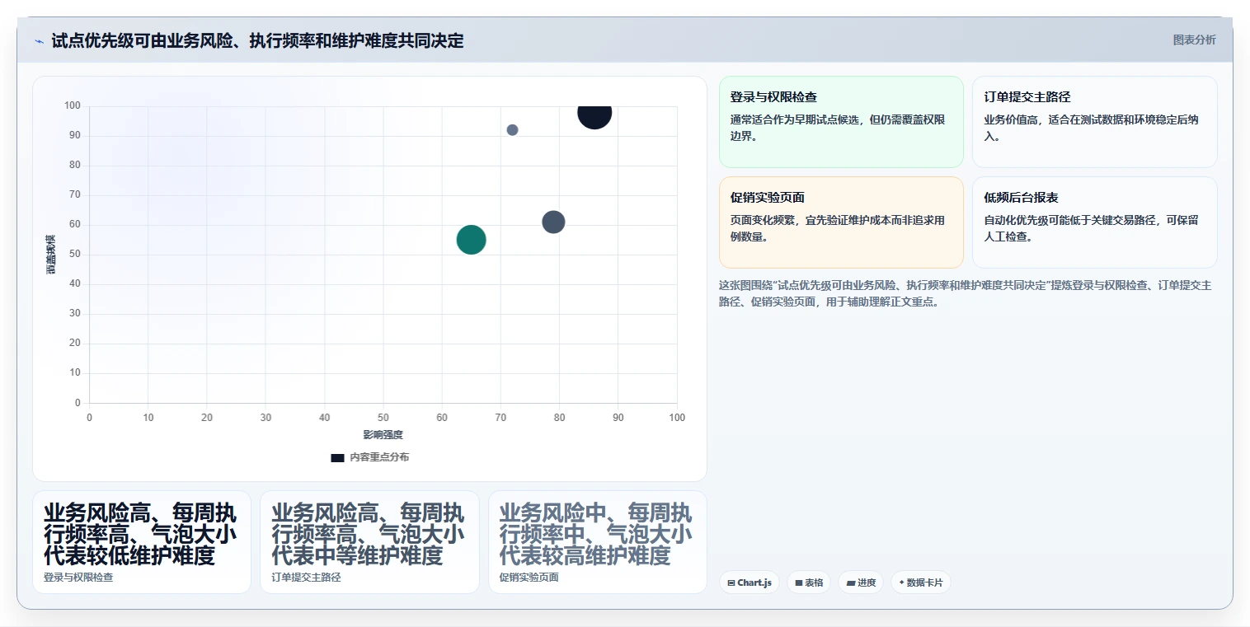This screenshot has height=627, width=1250.
Task: Click the x-axis tick label 0
Action: point(89,418)
